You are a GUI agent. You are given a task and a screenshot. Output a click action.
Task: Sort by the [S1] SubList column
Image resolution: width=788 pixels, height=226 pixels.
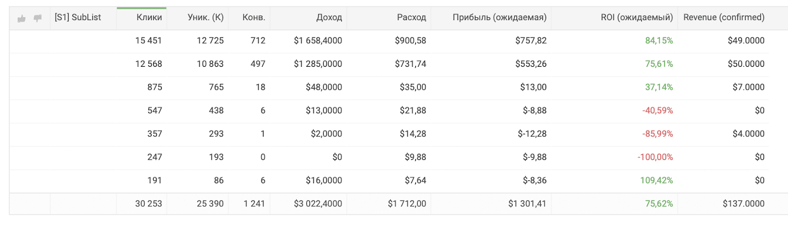click(x=78, y=17)
